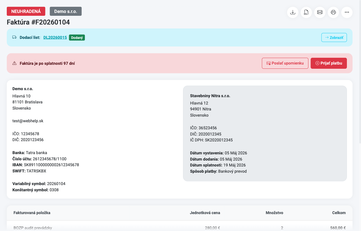This screenshot has width=361, height=231.
Task: Open the more options menu
Action: click(x=347, y=12)
